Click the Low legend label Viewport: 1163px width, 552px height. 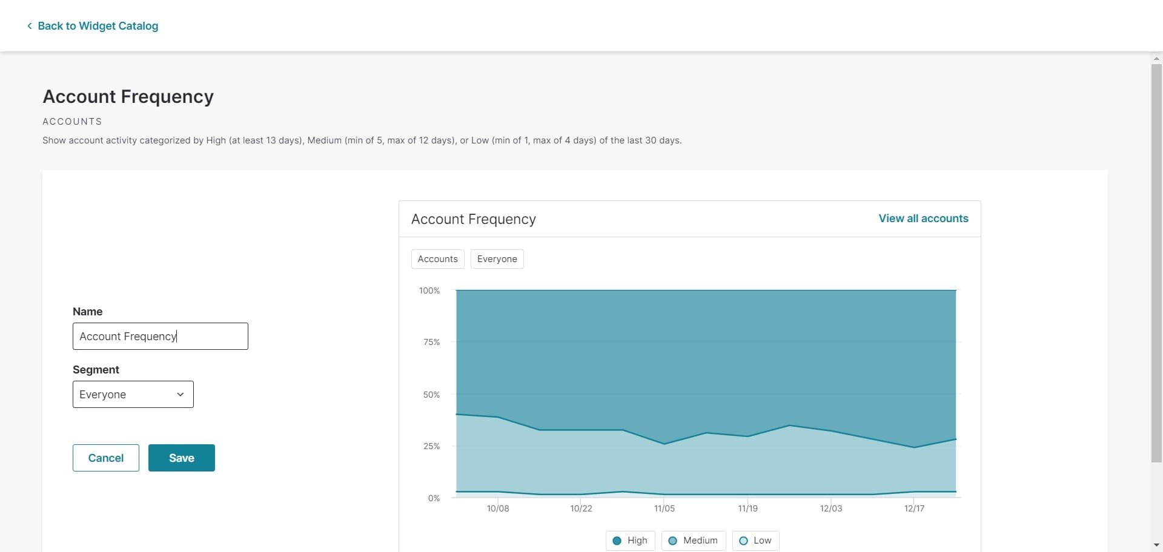click(763, 540)
